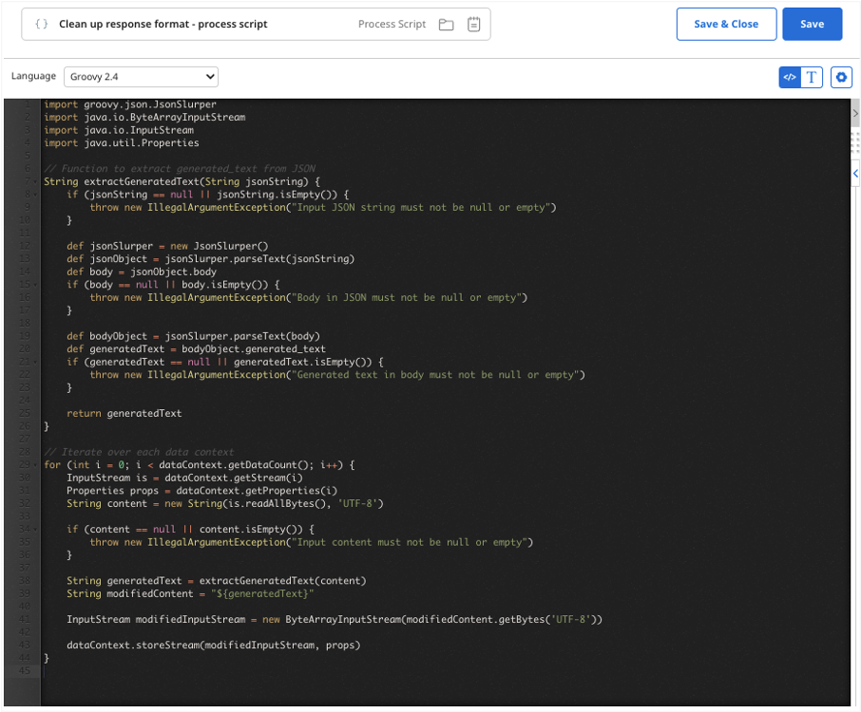Click the Save & Close button
The width and height of the screenshot is (861, 712).
click(x=726, y=23)
